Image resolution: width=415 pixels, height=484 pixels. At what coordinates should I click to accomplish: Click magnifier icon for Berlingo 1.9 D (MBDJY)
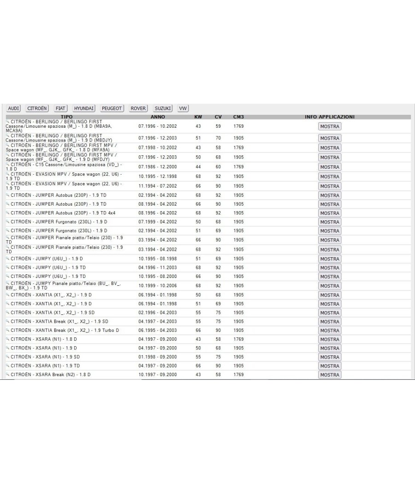[x=8, y=136]
